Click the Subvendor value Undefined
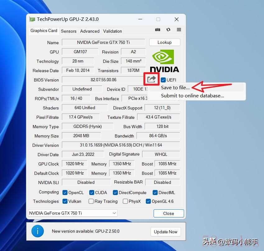 (x=82, y=89)
